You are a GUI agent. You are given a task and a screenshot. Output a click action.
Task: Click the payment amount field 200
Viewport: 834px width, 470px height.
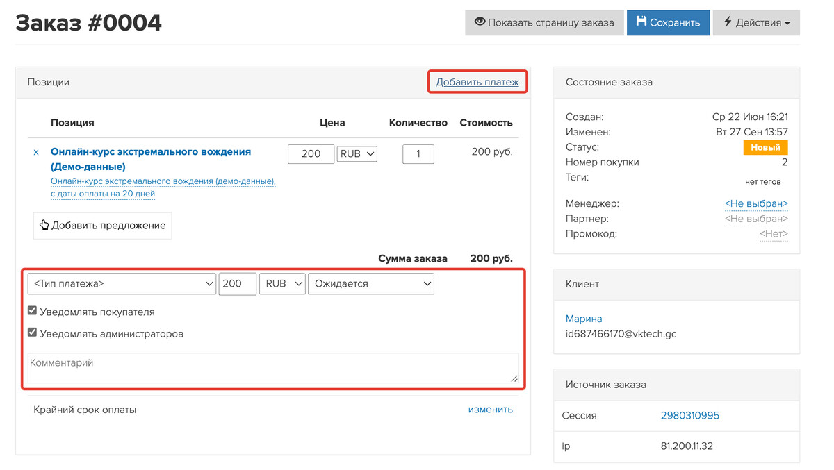238,283
